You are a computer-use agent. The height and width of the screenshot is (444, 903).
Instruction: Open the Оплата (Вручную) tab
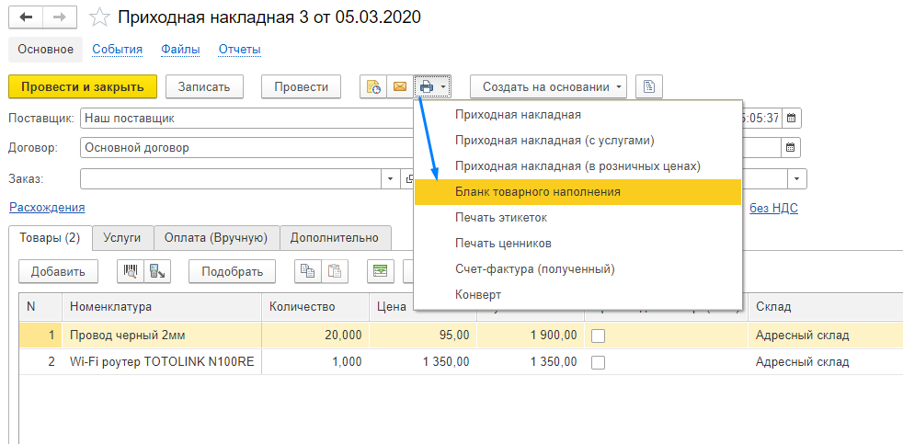pyautogui.click(x=216, y=238)
